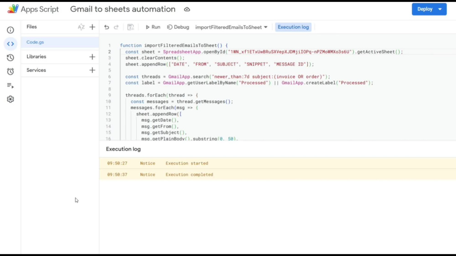This screenshot has height=256, width=456.
Task: Open importFilteredEmailsToSheet function dropdown
Action: point(231,27)
